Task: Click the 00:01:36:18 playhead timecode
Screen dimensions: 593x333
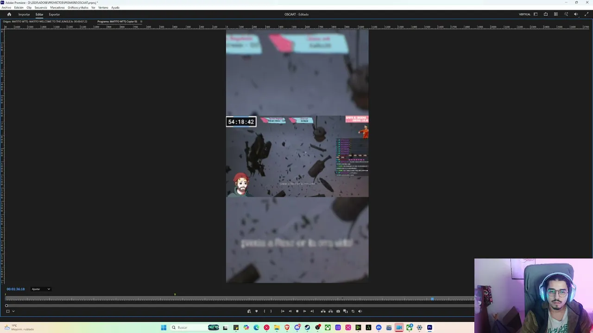Action: point(16,289)
